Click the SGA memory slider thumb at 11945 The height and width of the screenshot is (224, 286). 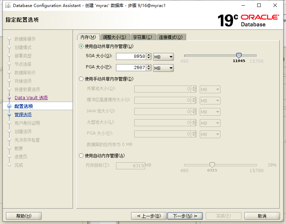(239, 55)
